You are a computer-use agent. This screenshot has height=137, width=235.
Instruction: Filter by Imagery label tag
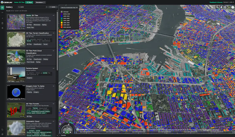(x=36, y=92)
